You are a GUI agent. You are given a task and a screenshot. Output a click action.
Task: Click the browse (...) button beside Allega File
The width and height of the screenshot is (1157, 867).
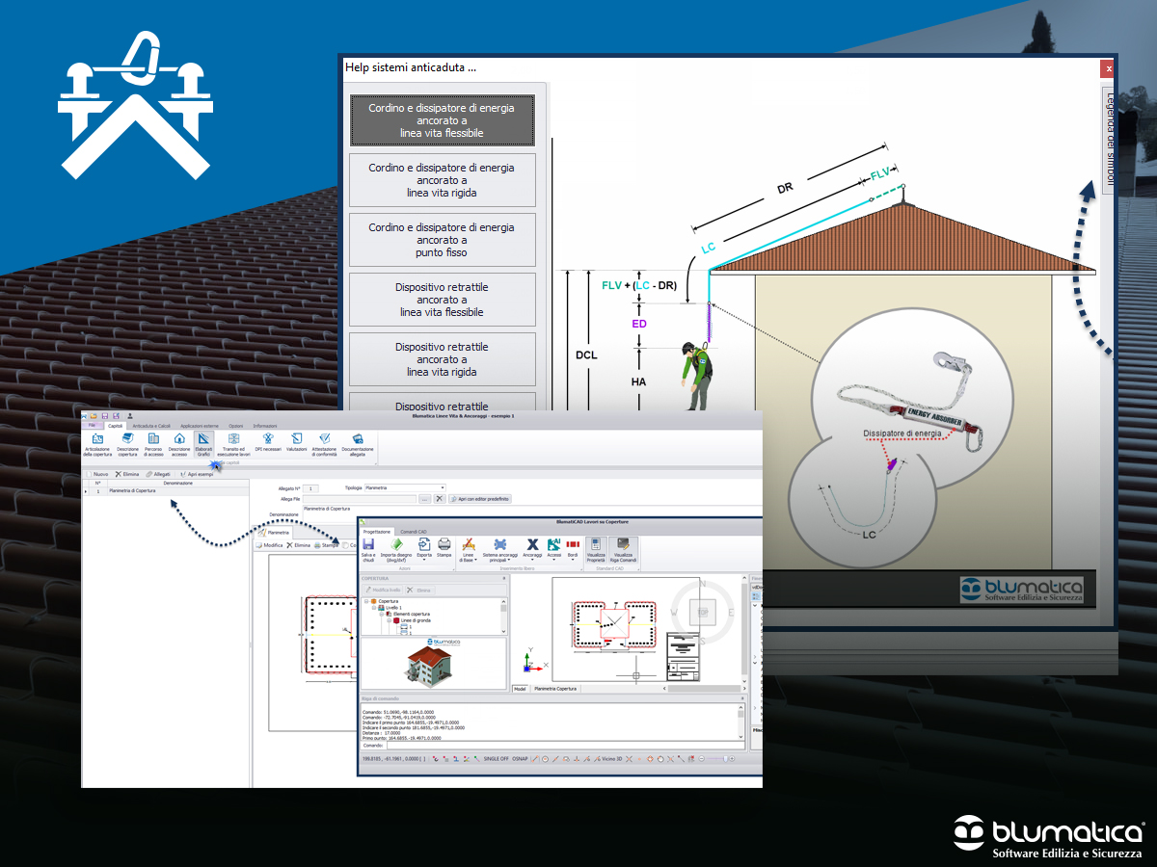[424, 499]
